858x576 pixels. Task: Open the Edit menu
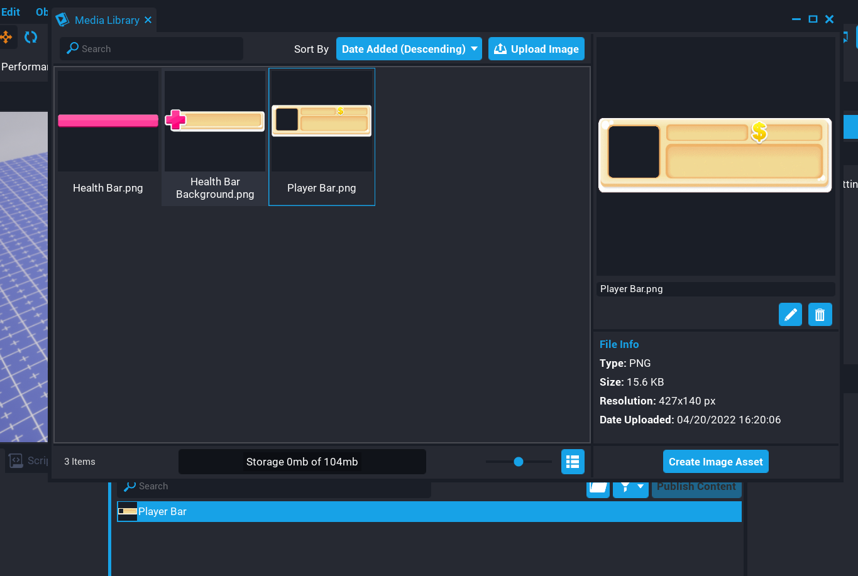[x=11, y=11]
